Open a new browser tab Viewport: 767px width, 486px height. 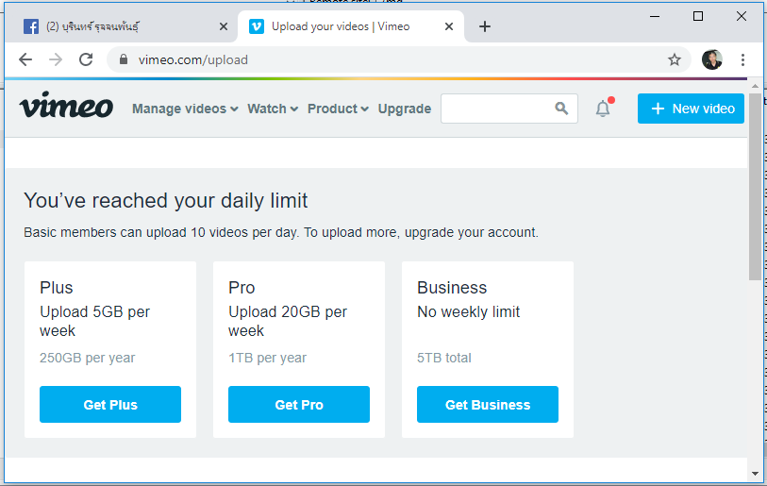point(485,26)
